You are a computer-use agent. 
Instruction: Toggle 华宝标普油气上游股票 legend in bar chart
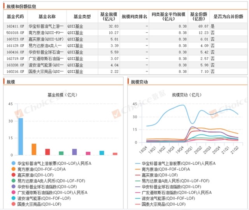click(51, 163)
